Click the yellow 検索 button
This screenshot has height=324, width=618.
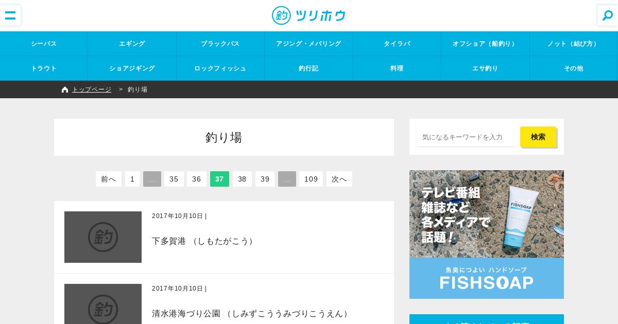pyautogui.click(x=538, y=137)
